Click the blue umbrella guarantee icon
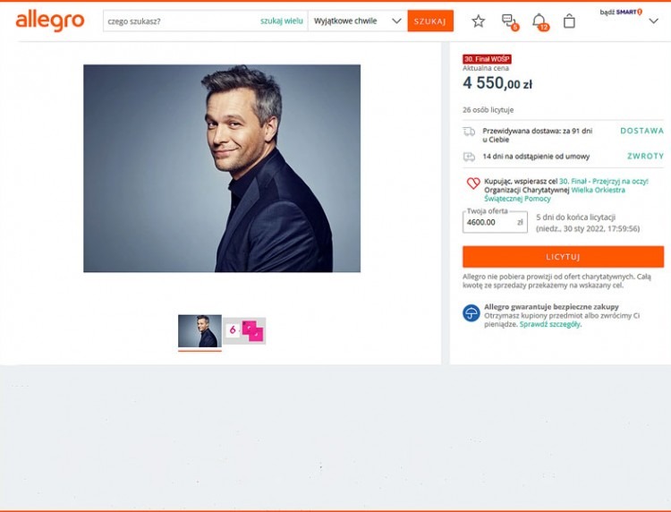 point(471,313)
